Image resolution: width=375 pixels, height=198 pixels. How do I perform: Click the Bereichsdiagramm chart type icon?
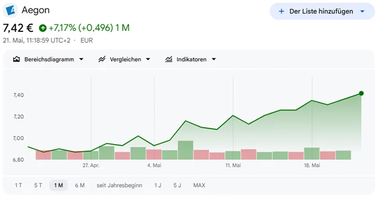click(16, 59)
